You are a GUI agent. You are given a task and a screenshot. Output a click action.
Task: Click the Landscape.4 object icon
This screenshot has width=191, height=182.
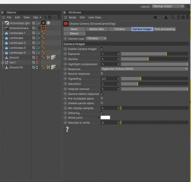coord(7,53)
